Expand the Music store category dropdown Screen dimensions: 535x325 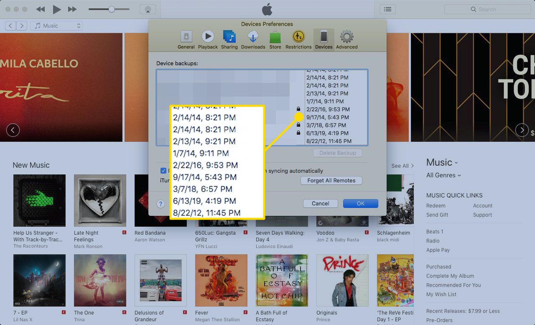coord(442,162)
